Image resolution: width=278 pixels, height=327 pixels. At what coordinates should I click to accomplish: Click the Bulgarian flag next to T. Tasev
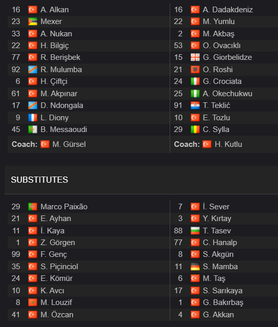pyautogui.click(x=195, y=231)
